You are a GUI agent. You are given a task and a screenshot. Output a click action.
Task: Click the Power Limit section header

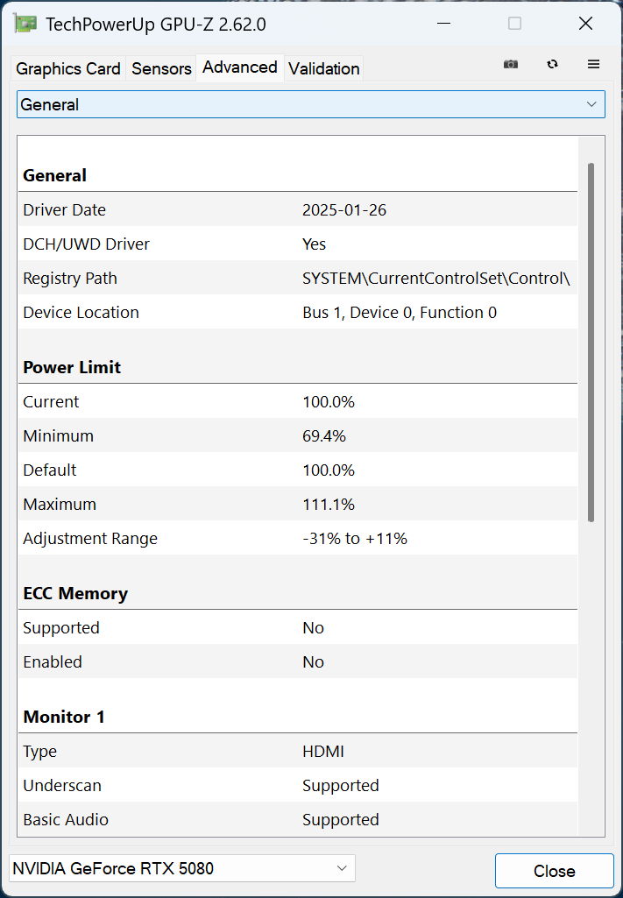click(x=72, y=367)
